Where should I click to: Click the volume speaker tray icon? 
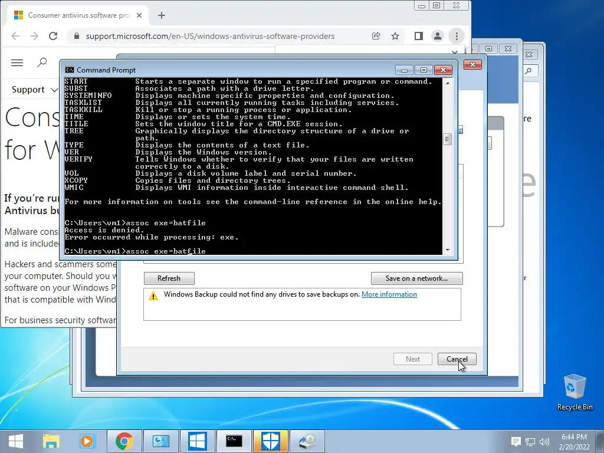[544, 441]
